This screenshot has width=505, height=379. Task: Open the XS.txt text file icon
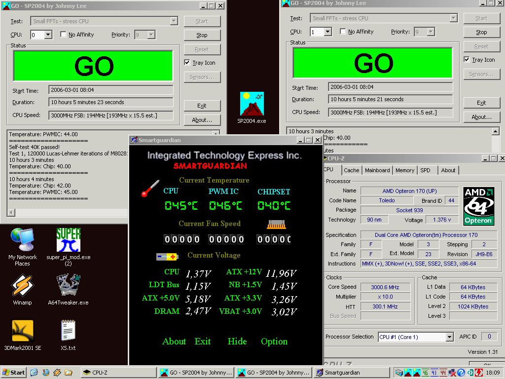68,335
